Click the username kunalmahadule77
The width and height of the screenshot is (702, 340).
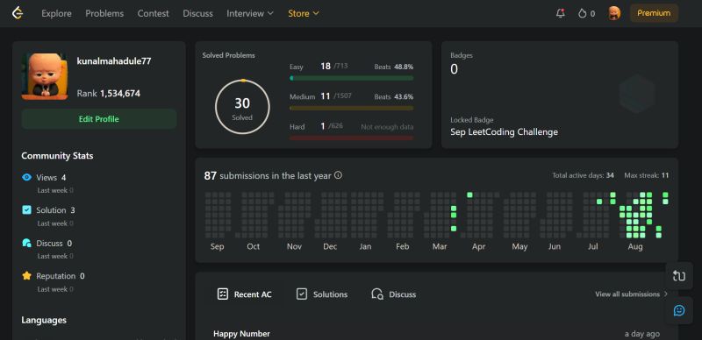pos(114,61)
